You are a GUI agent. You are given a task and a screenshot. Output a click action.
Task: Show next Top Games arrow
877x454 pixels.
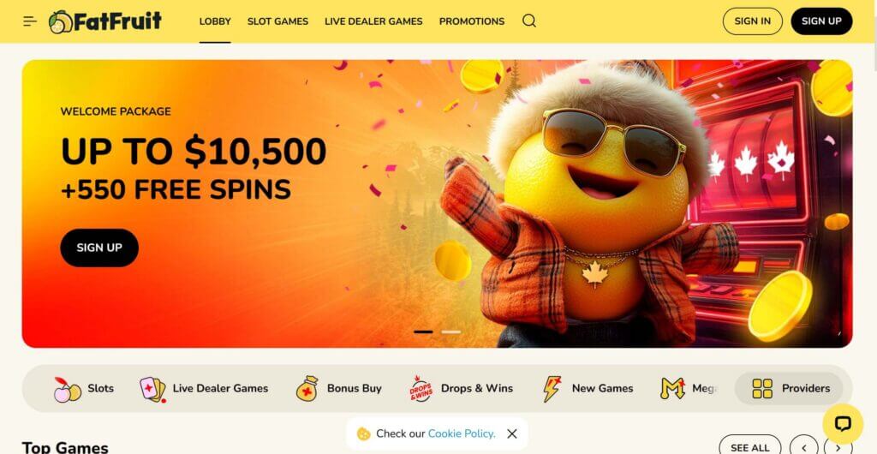[838, 447]
